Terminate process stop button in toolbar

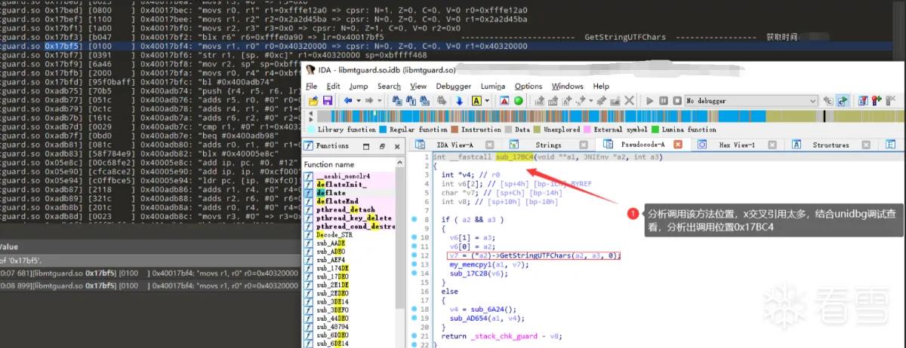(x=677, y=101)
